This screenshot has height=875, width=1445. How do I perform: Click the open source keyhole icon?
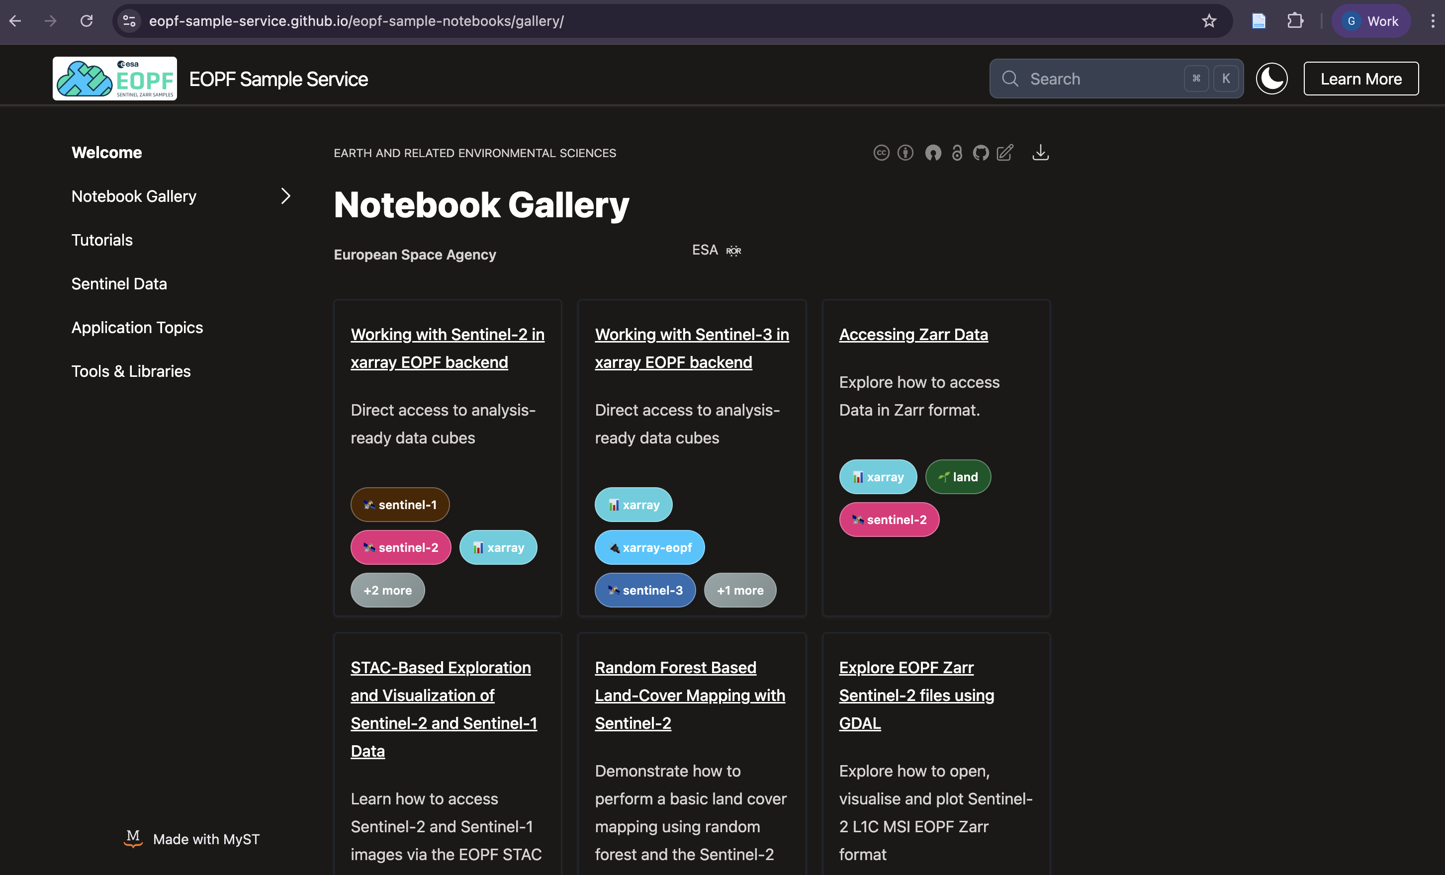(934, 153)
